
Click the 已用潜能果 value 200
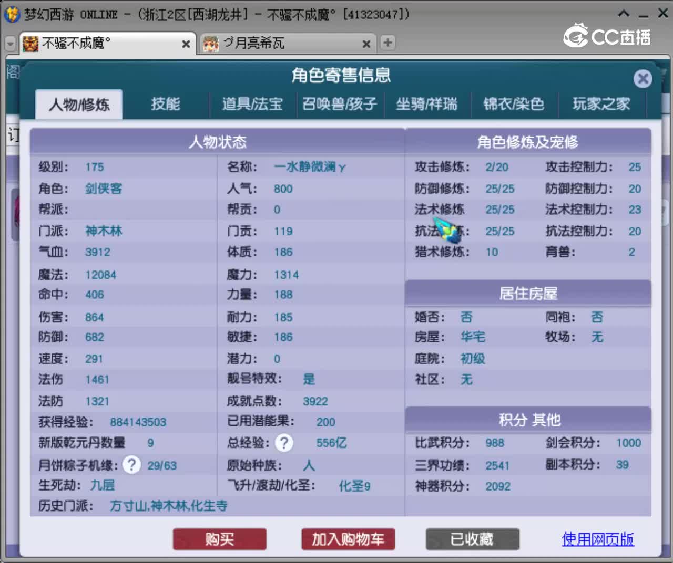[x=326, y=422]
